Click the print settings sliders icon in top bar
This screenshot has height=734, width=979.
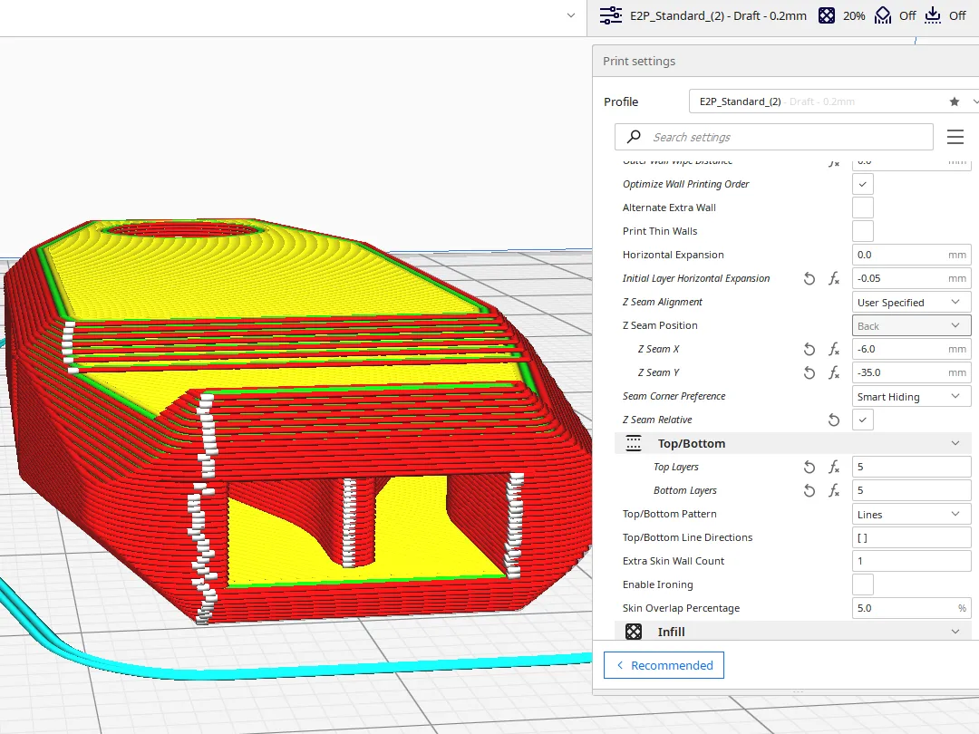(611, 15)
